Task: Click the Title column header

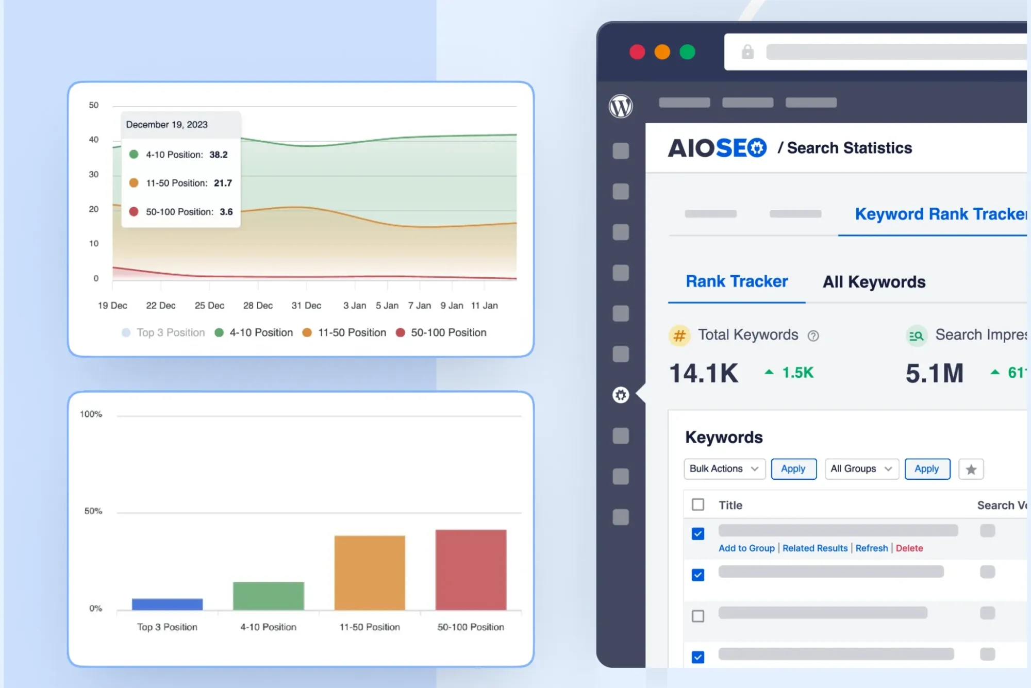Action: click(x=730, y=505)
